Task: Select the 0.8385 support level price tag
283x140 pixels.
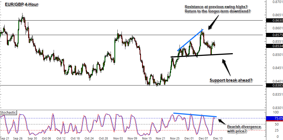Action: click(275, 85)
